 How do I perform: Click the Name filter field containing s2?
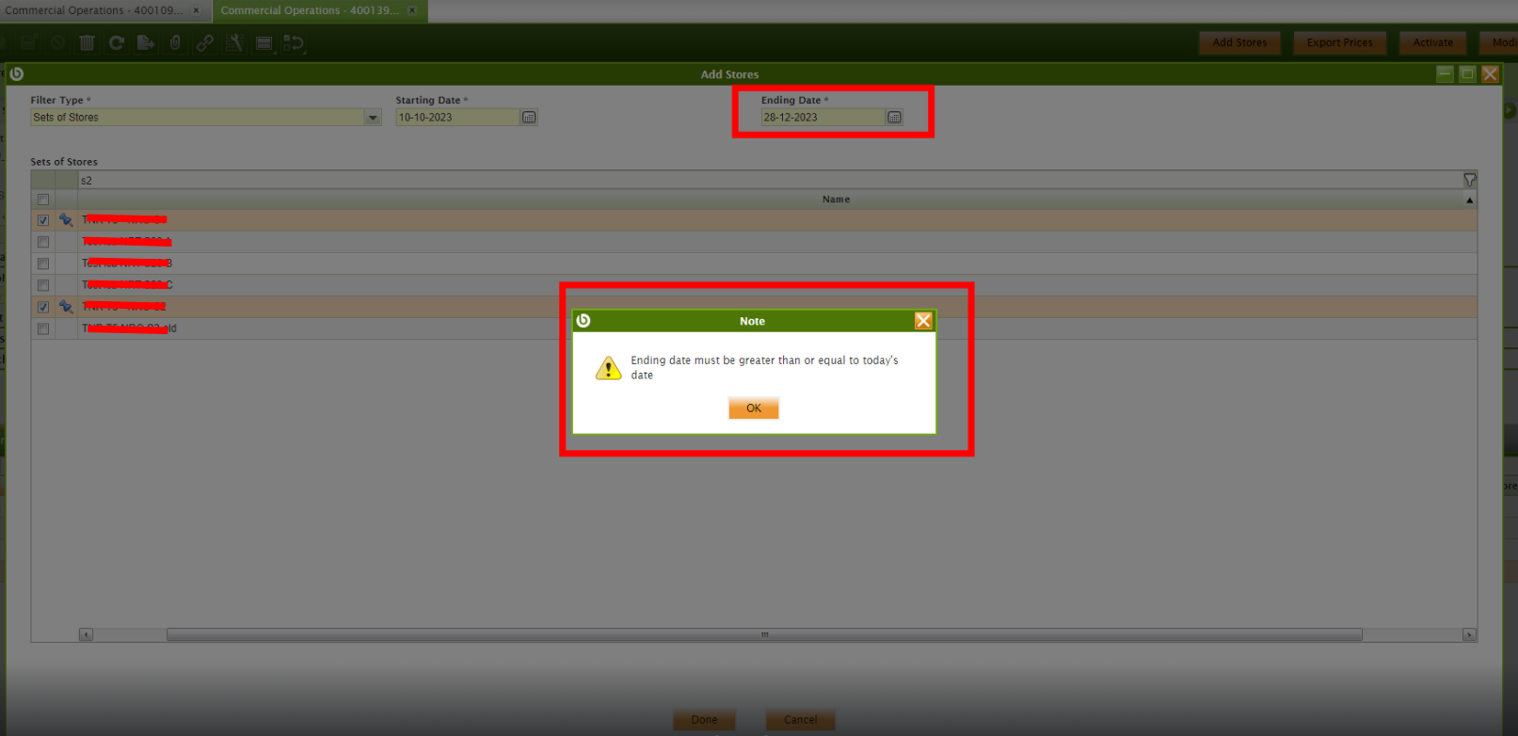tap(770, 180)
